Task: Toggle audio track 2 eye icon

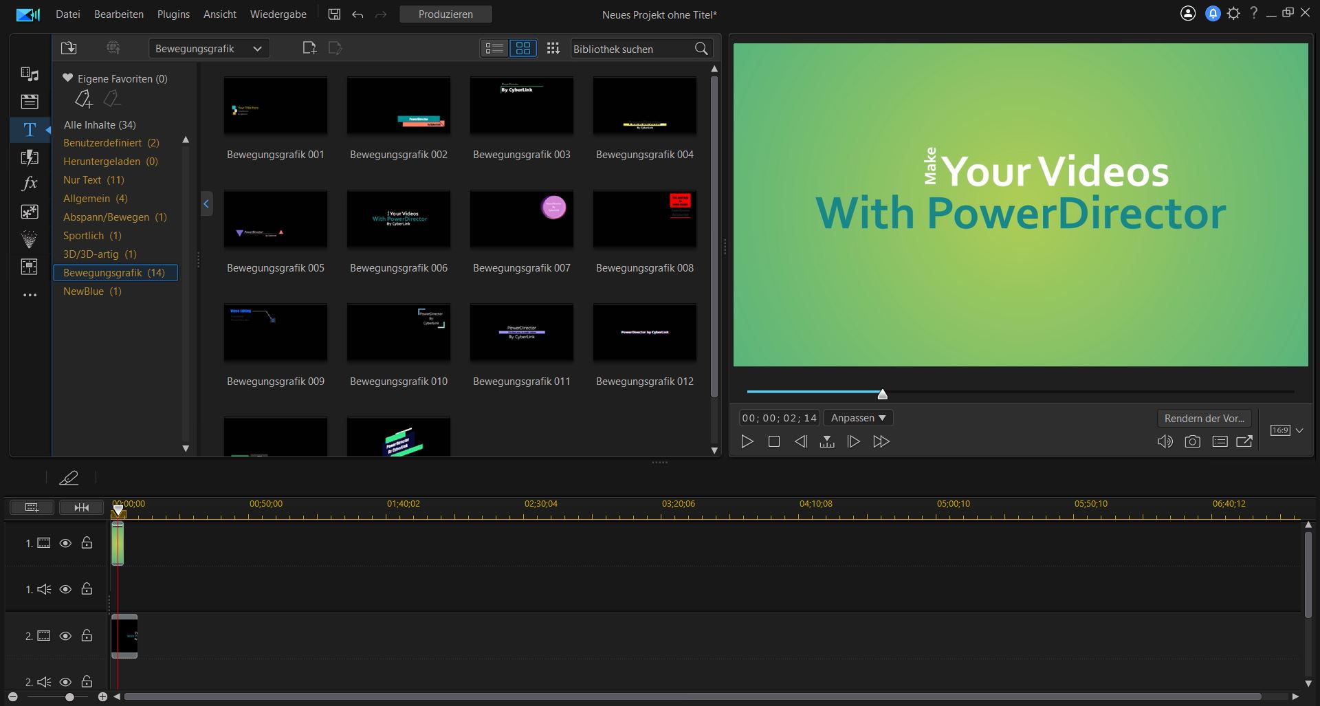Action: pos(65,682)
